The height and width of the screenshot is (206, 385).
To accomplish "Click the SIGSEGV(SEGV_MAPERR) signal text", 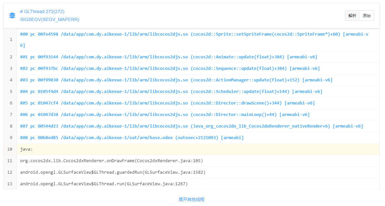I will (x=50, y=19).
